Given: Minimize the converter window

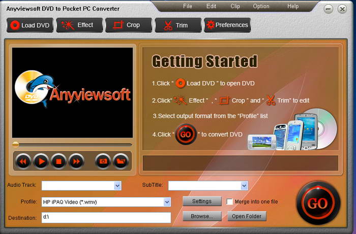Looking at the screenshot, I should (329, 9).
